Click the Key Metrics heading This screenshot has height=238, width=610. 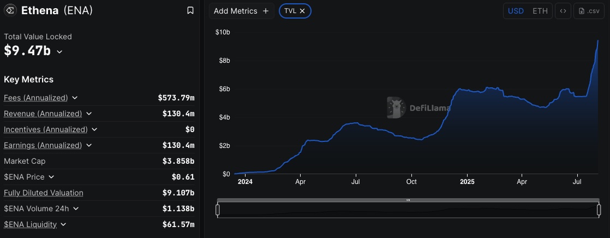(x=29, y=80)
